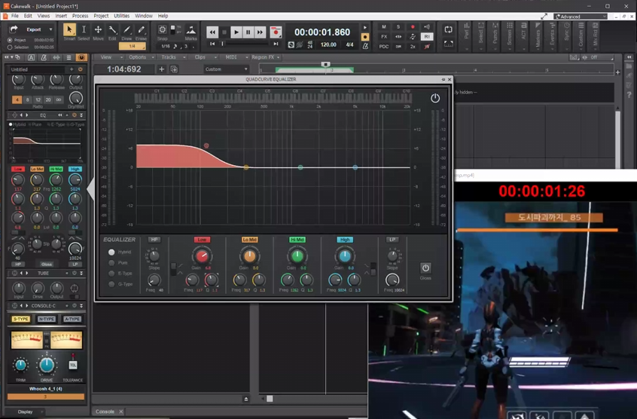
Task: Rewind the transport
Action: coord(212,32)
